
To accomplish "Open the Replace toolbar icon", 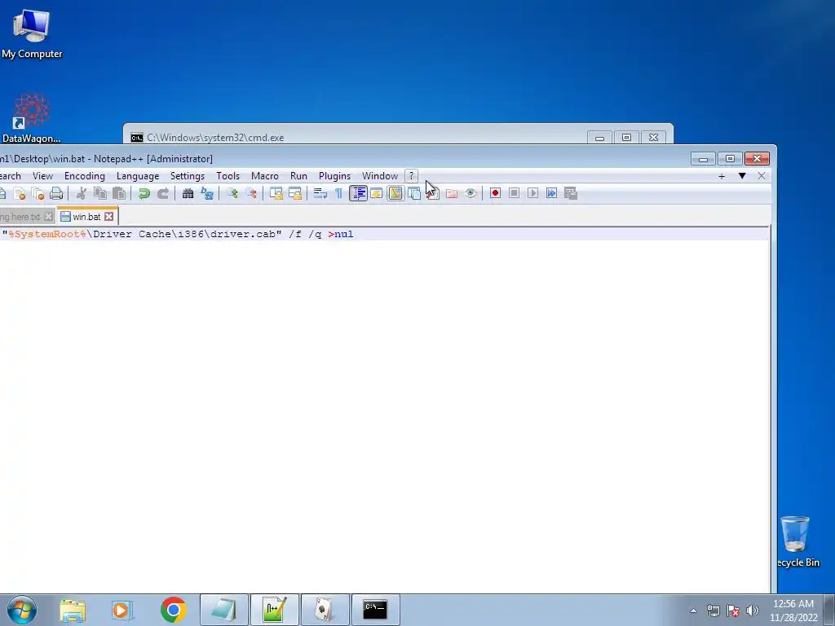I will (206, 193).
